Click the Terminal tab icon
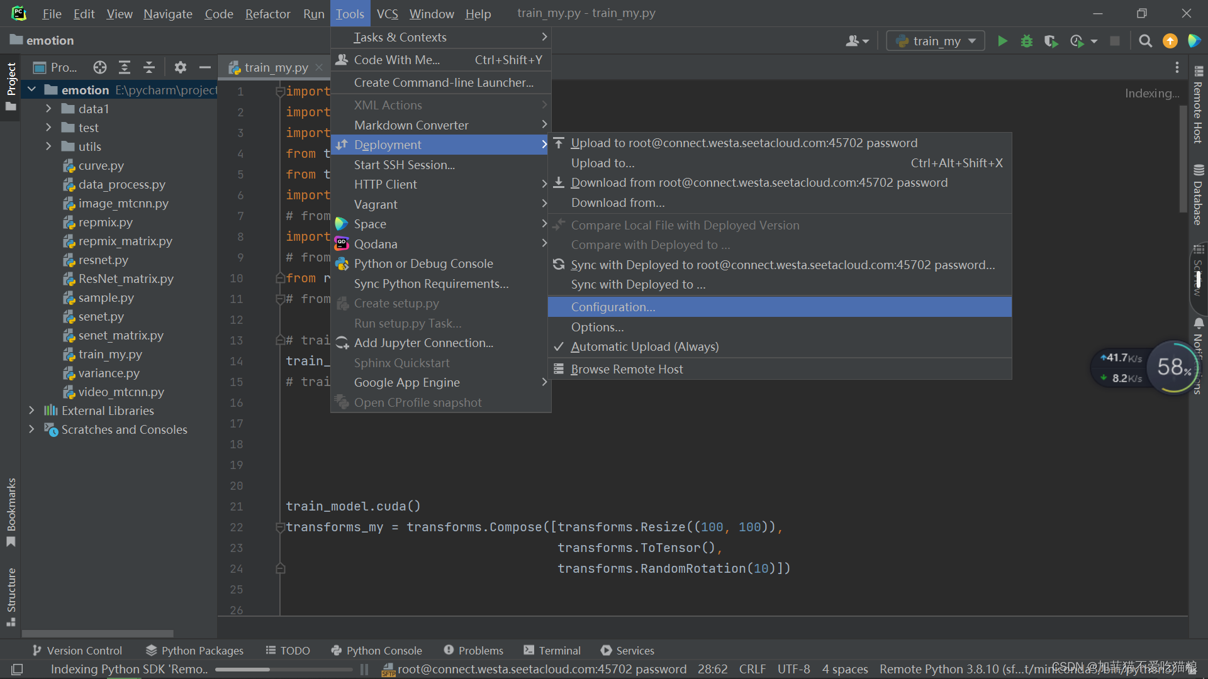This screenshot has width=1208, height=679. [528, 650]
